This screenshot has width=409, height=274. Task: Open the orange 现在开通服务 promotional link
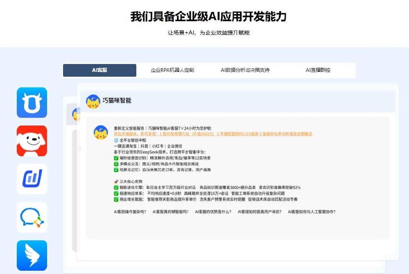[x=213, y=134]
